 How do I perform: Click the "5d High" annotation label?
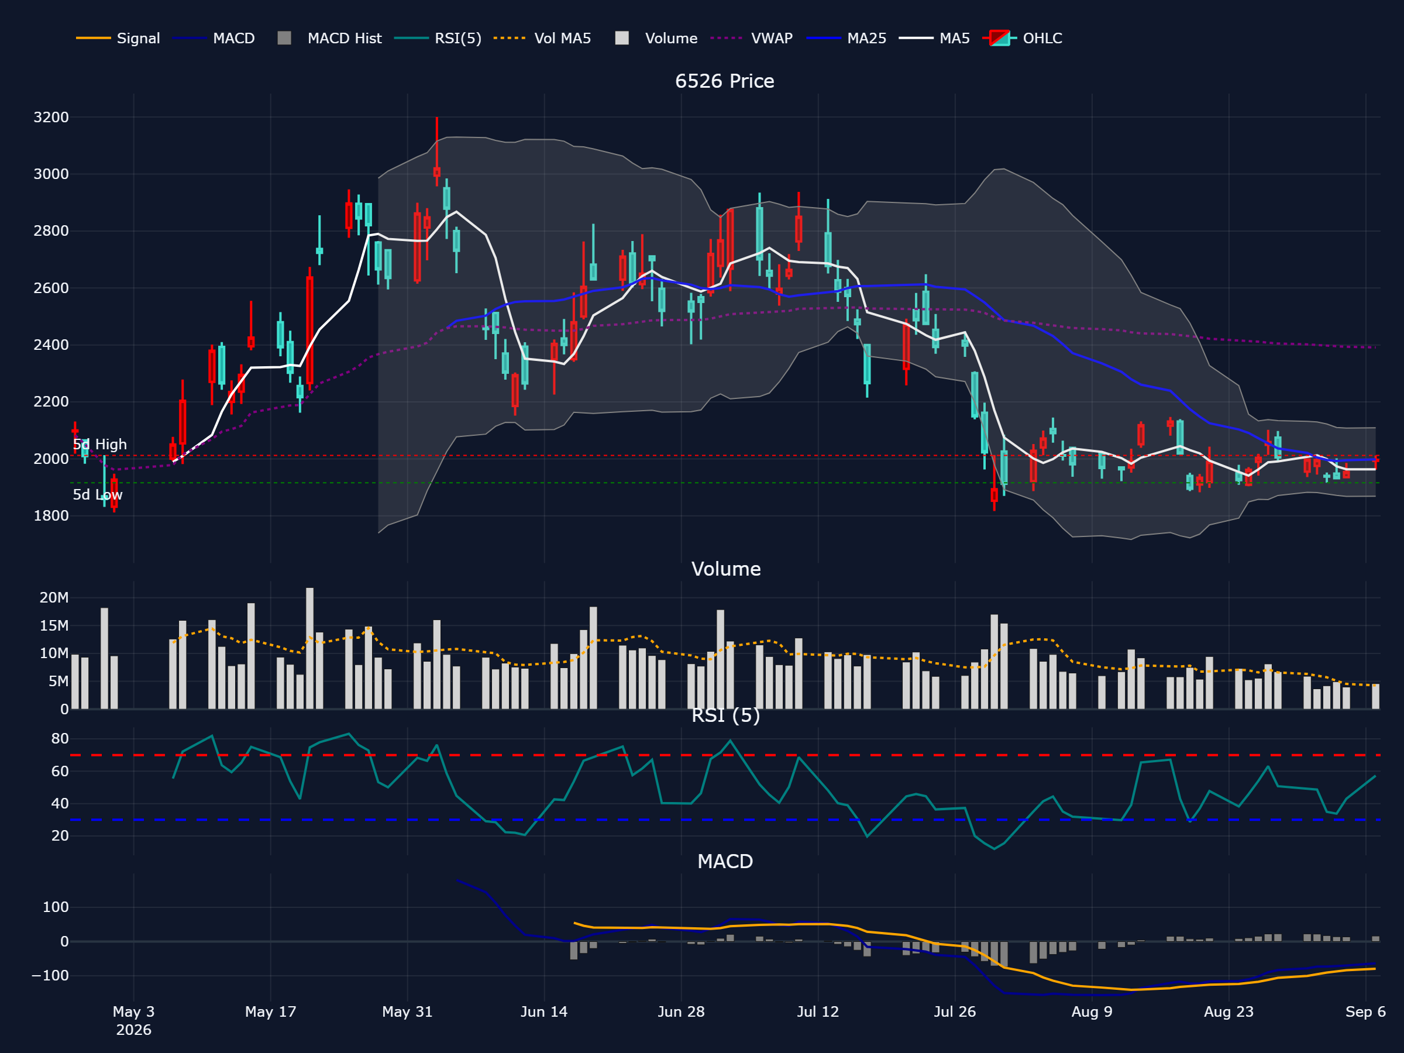coord(99,444)
